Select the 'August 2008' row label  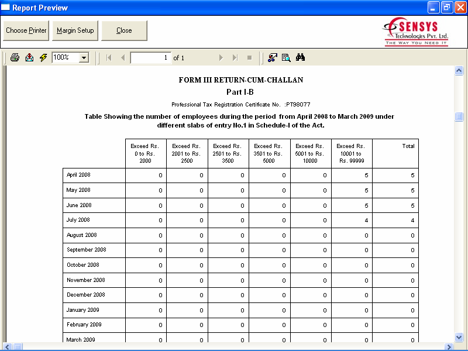[x=82, y=235]
